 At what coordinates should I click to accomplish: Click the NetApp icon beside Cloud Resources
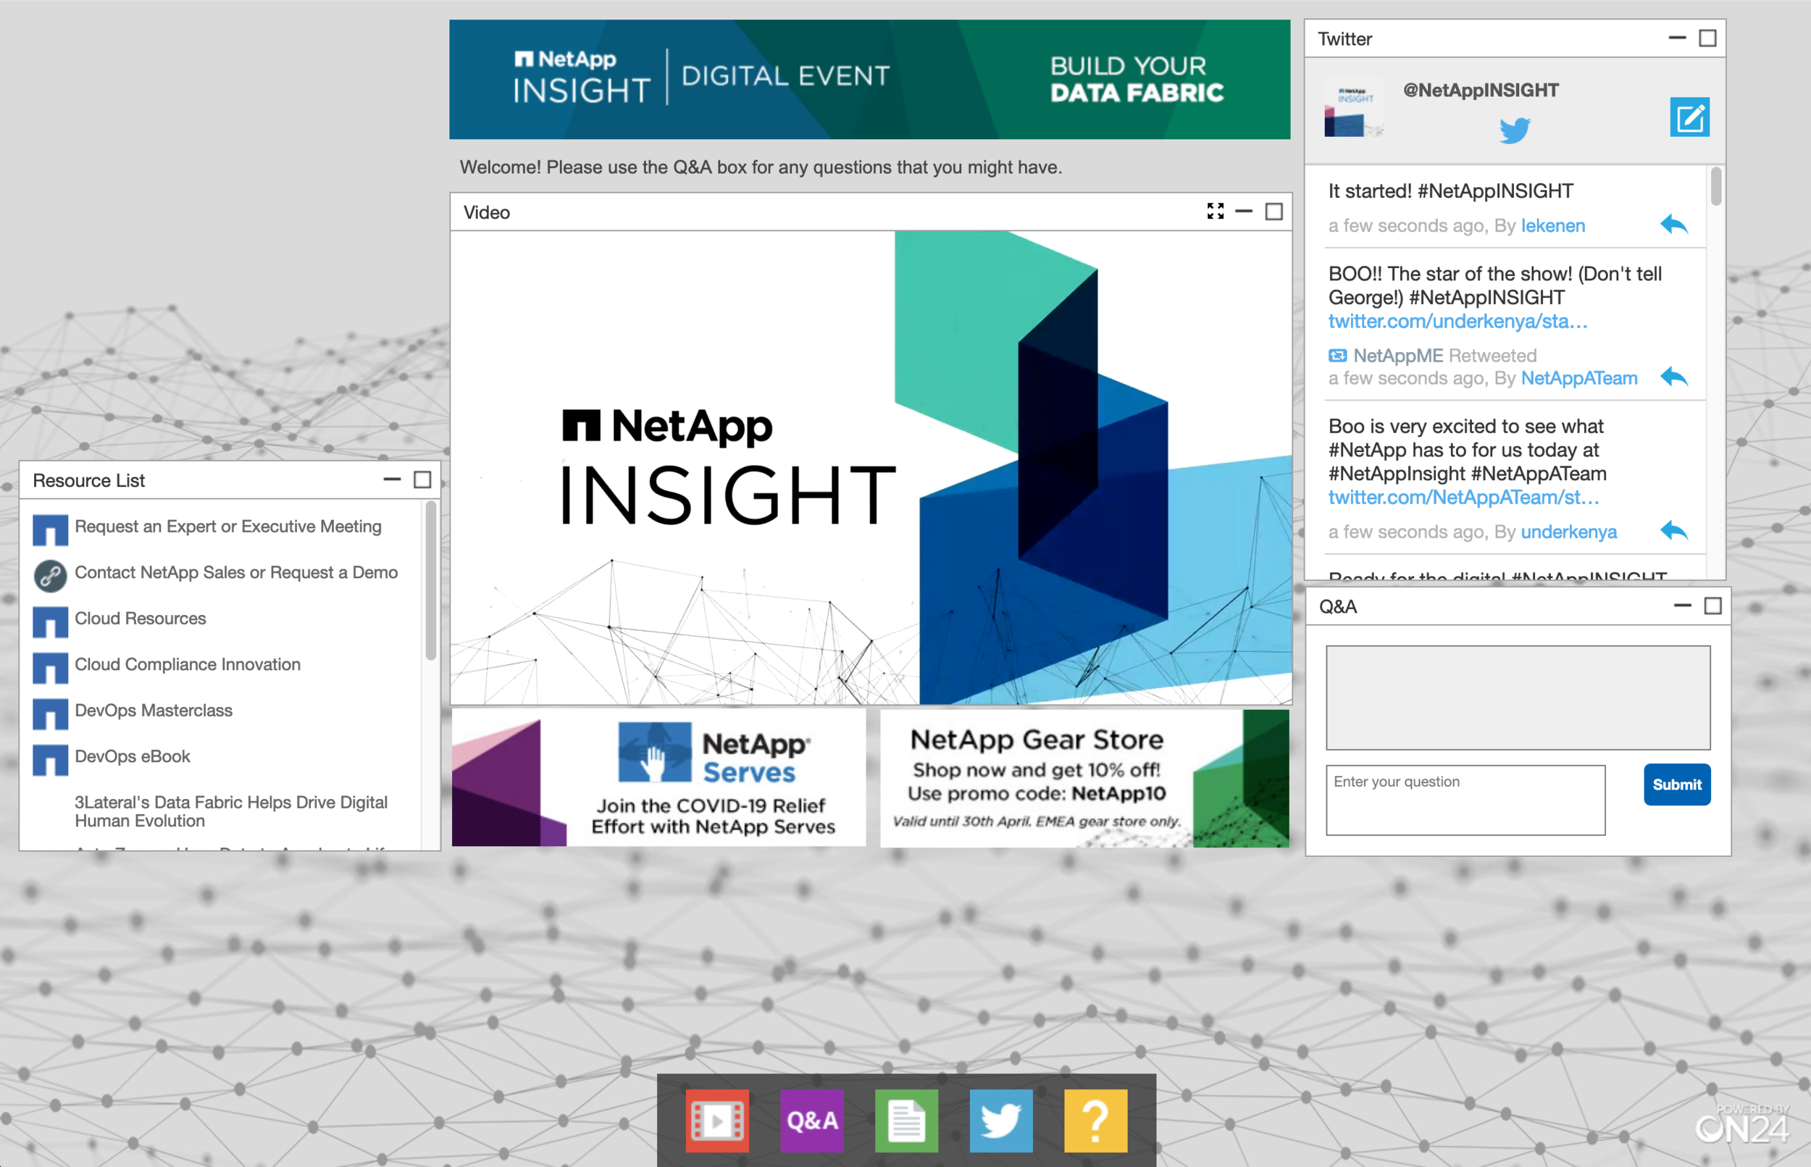click(50, 622)
